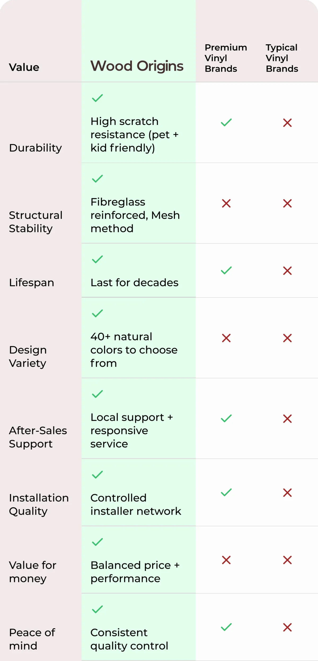
Task: Click the Premium Vinyl checkmark in Durability row
Action: coord(226,122)
